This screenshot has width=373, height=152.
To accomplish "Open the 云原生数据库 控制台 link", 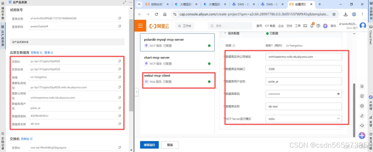I will coord(36,52).
